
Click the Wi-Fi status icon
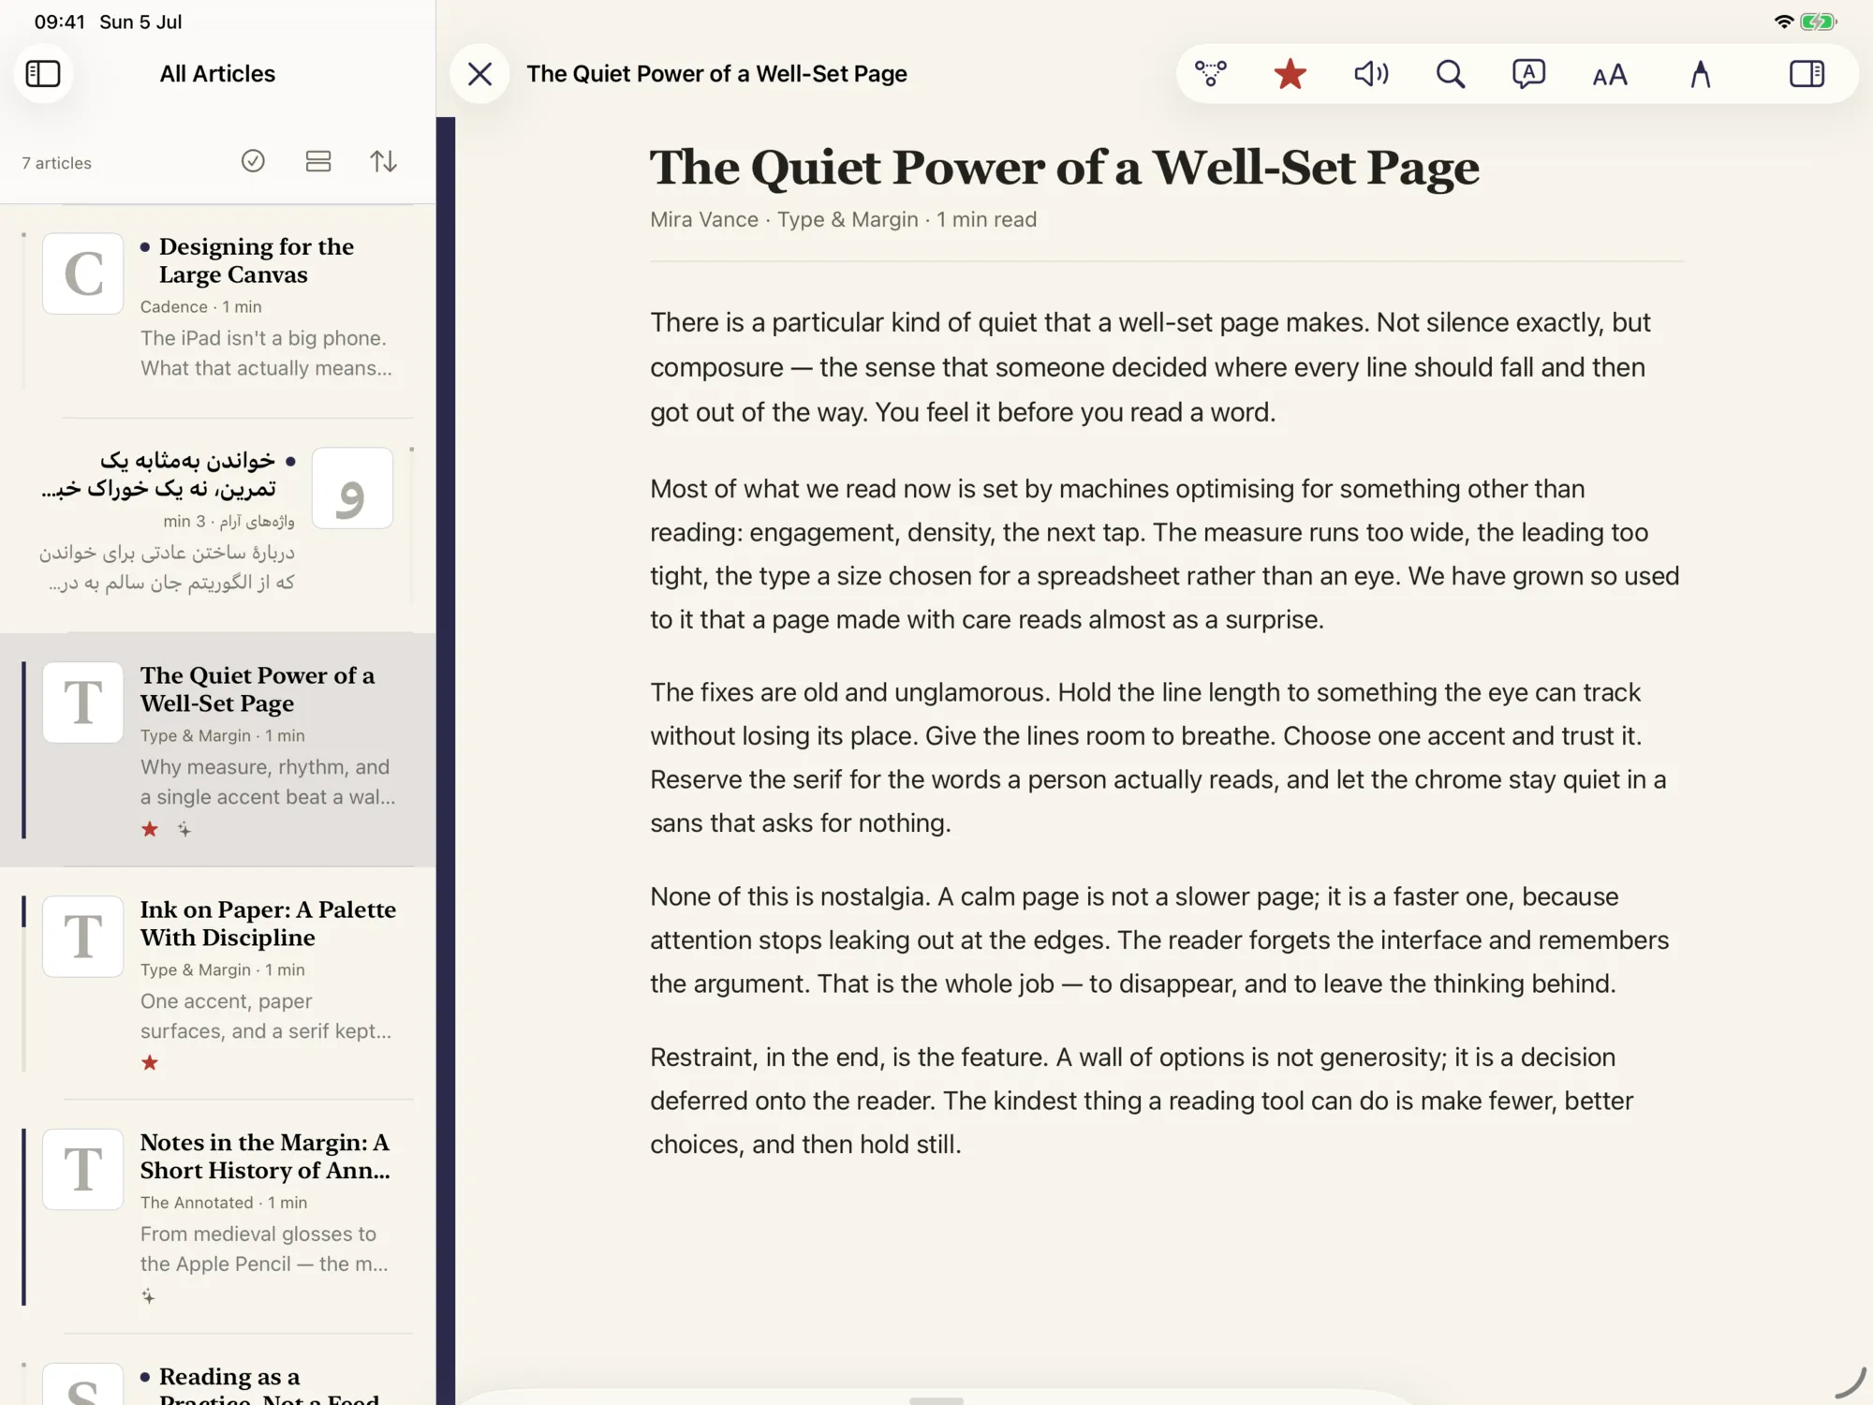click(x=1783, y=22)
